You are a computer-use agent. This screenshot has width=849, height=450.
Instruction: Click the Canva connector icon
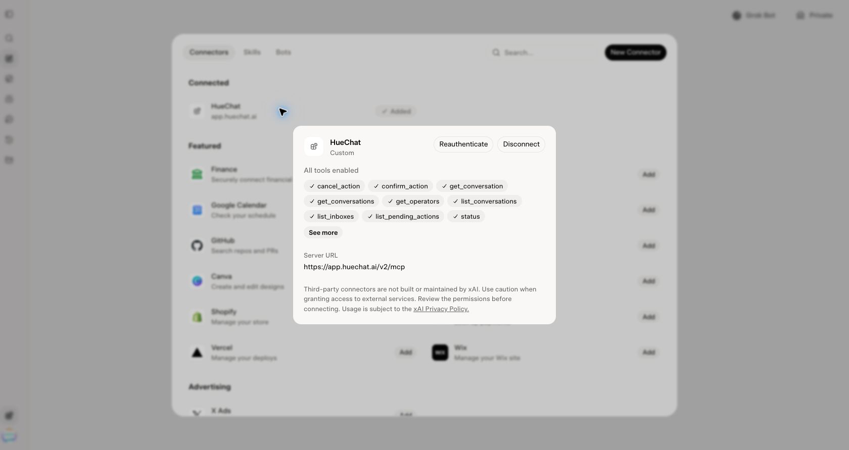click(x=197, y=281)
